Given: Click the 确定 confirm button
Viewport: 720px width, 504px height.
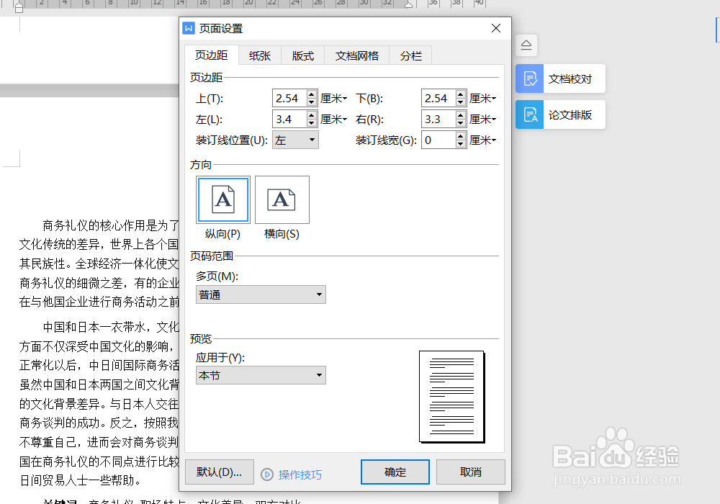Looking at the screenshot, I should pos(395,472).
